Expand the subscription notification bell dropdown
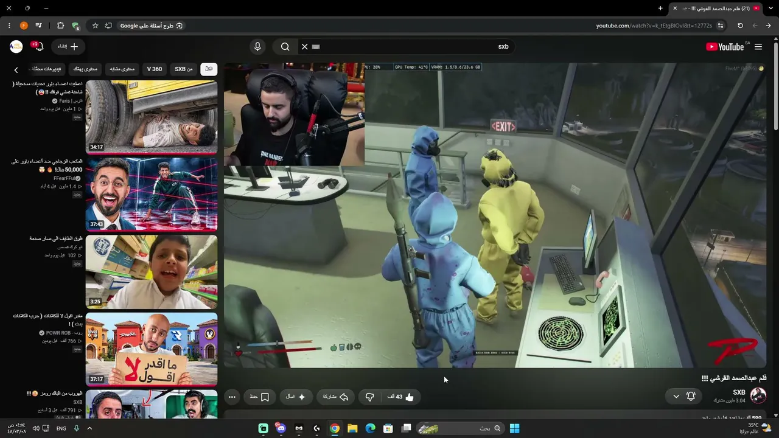The width and height of the screenshot is (779, 438). point(683,397)
